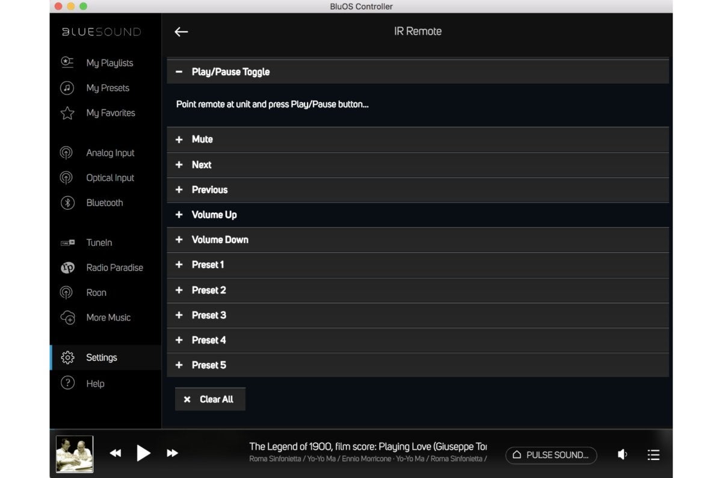Start playback with the play button
Image resolution: width=722 pixels, height=478 pixels.
pyautogui.click(x=143, y=453)
